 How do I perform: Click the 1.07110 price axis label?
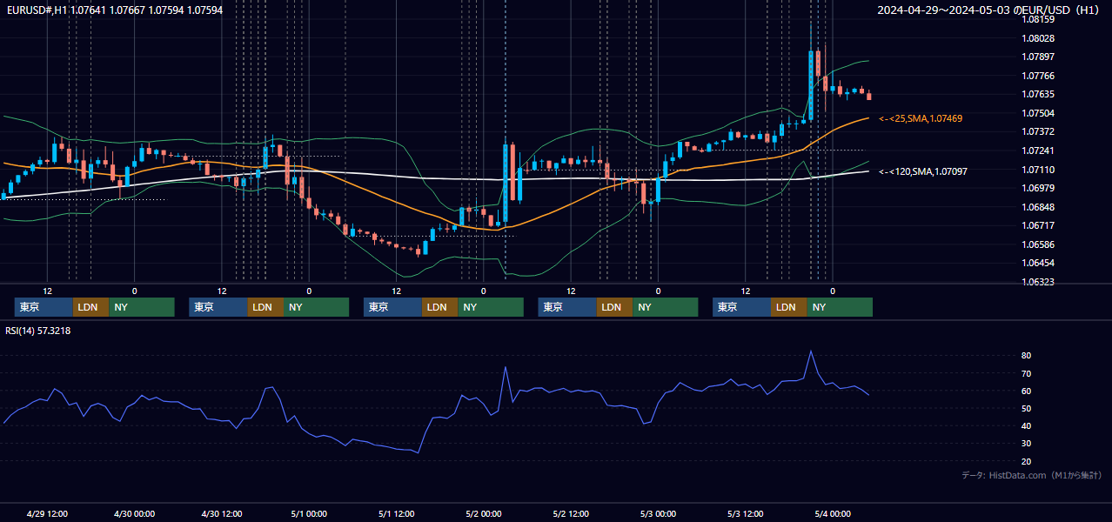[1038, 170]
